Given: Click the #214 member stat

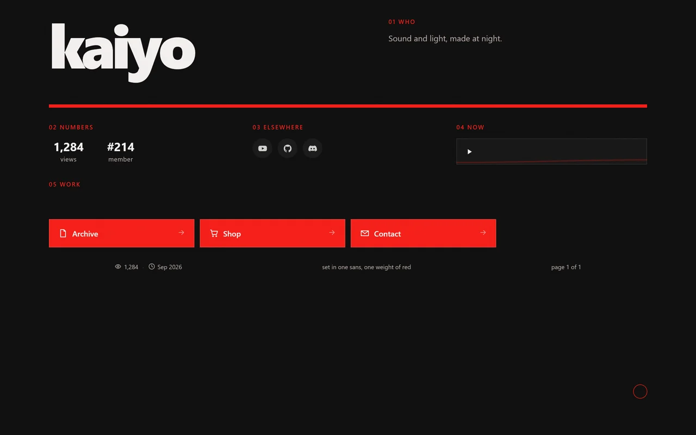Looking at the screenshot, I should (121, 152).
